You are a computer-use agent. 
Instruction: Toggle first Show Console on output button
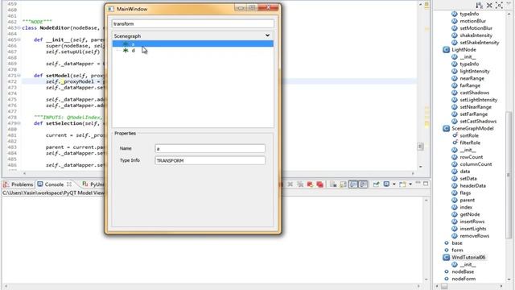point(353,184)
